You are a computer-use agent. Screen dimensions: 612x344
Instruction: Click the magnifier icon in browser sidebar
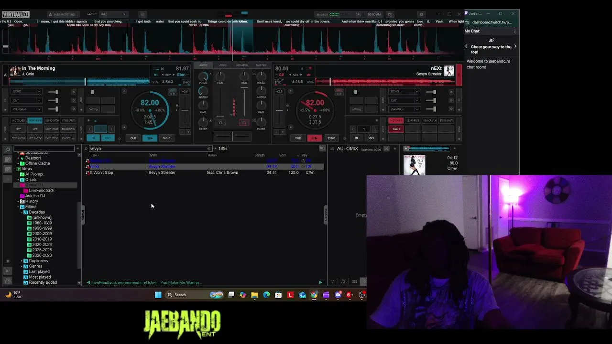[8, 150]
